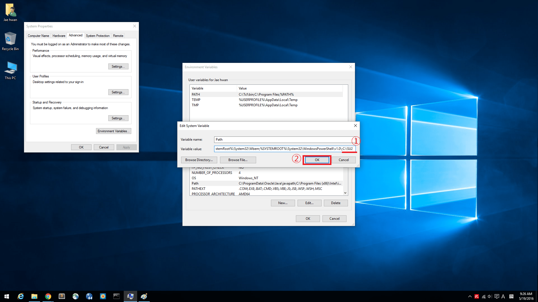Open the Command Prompt taskbar icon

point(116,296)
